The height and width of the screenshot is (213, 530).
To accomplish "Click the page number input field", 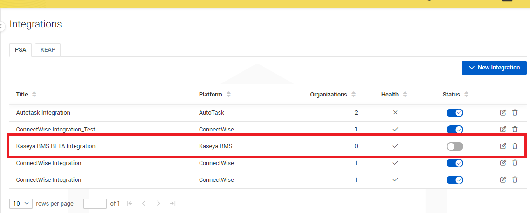I will tap(95, 204).
